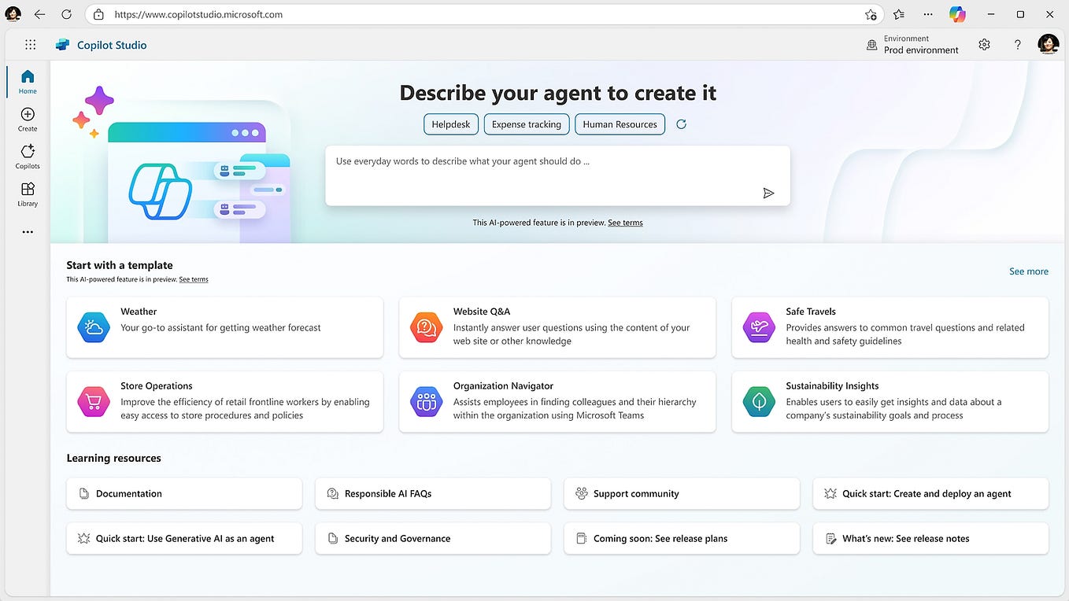Screen dimensions: 1069x601
Task: Click the See terms link under the description box
Action: pyautogui.click(x=625, y=222)
